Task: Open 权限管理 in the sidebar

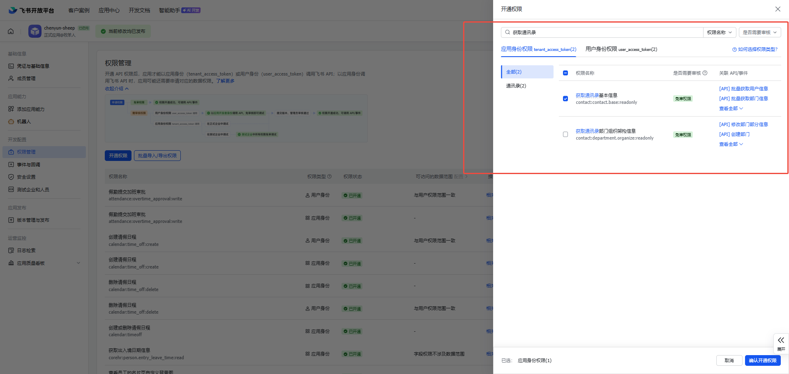Action: [44, 152]
